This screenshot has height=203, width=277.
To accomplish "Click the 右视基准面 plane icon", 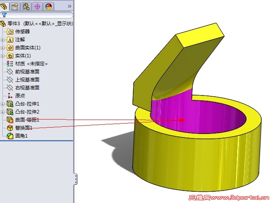I will pyautogui.click(x=10, y=88).
